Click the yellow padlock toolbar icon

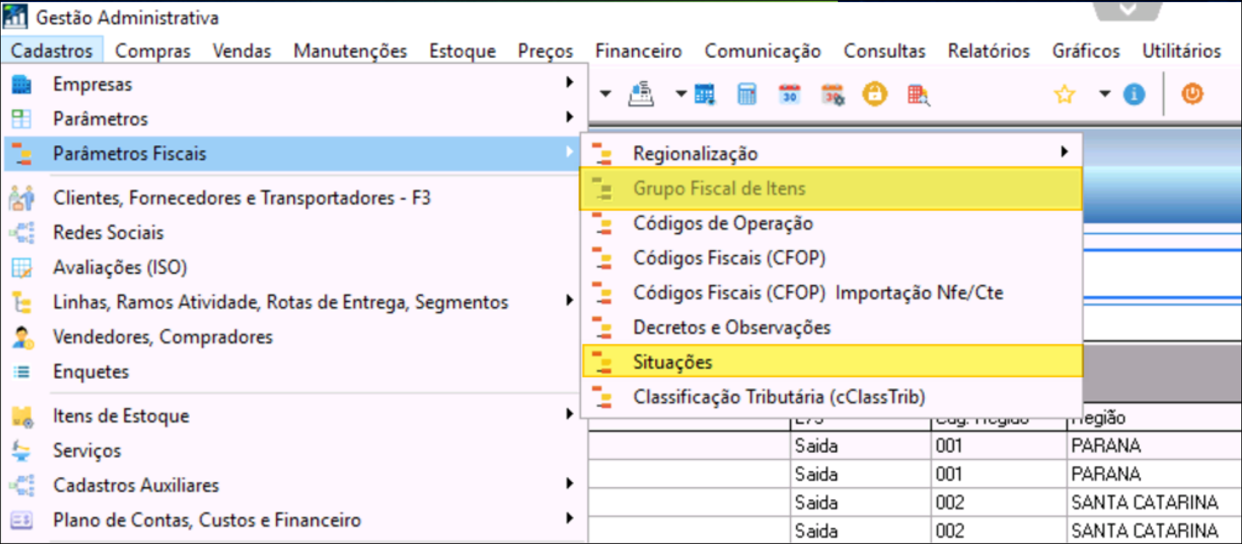tap(875, 94)
